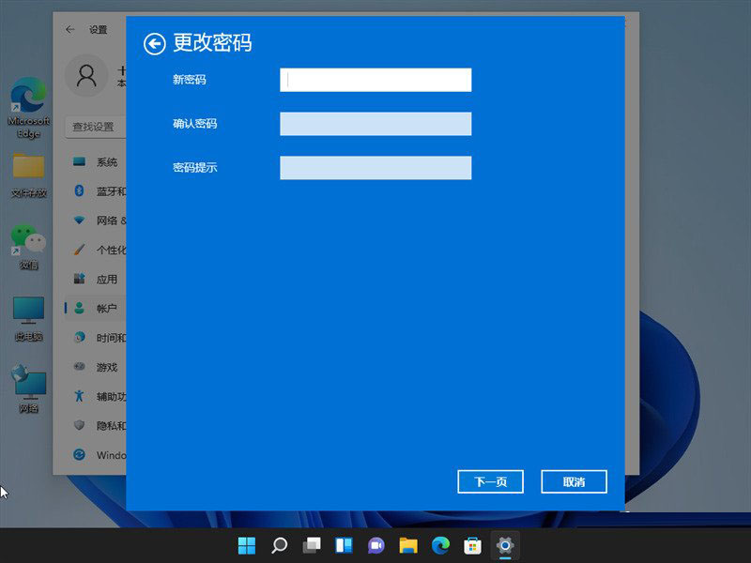This screenshot has width=751, height=563.
Task: Click the Settings gear on the taskbar
Action: pyautogui.click(x=505, y=545)
